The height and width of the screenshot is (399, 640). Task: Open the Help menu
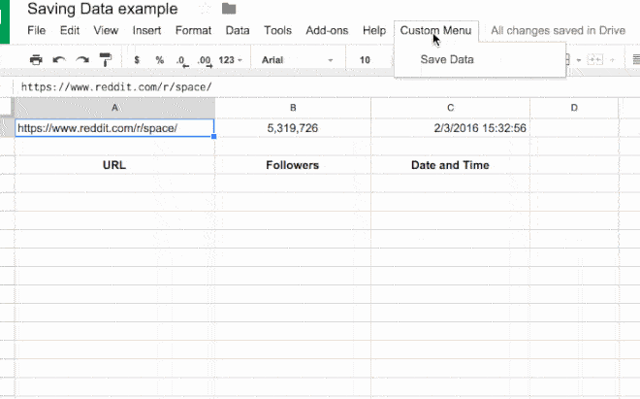pos(374,30)
